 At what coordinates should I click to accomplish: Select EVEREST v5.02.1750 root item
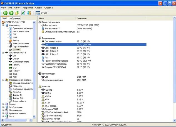click(15, 22)
